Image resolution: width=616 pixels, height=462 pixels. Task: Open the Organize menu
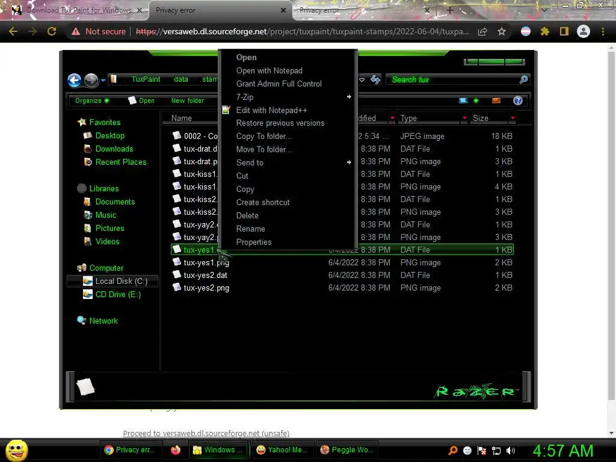coord(92,100)
